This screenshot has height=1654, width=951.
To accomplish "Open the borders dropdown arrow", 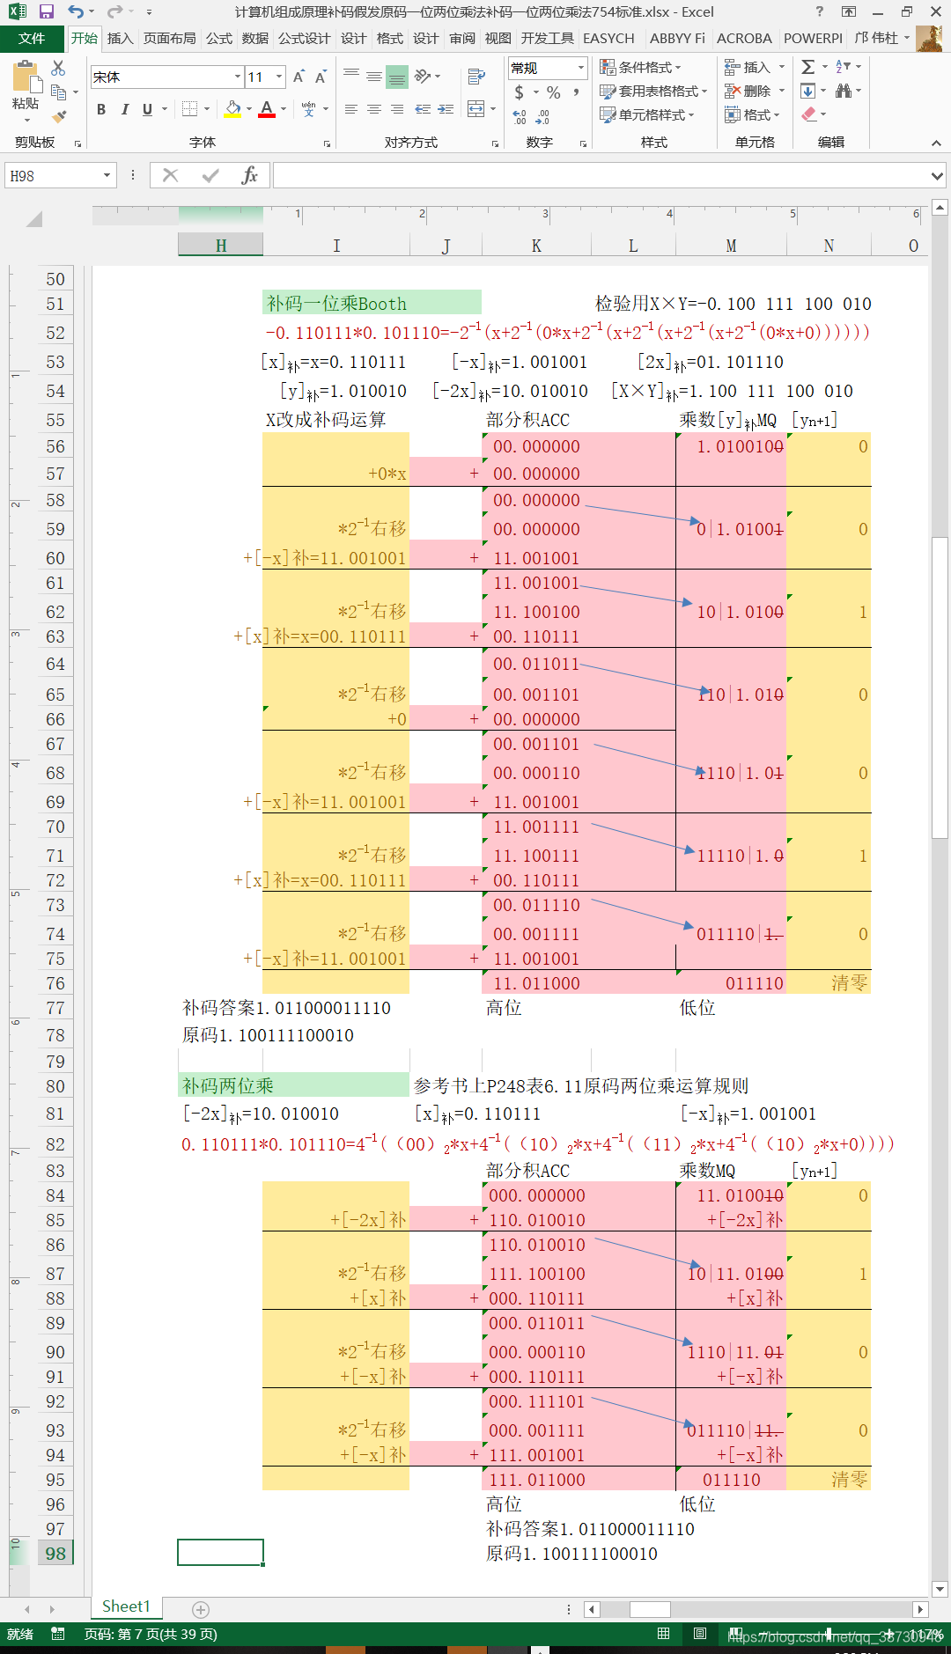I will coord(207,110).
